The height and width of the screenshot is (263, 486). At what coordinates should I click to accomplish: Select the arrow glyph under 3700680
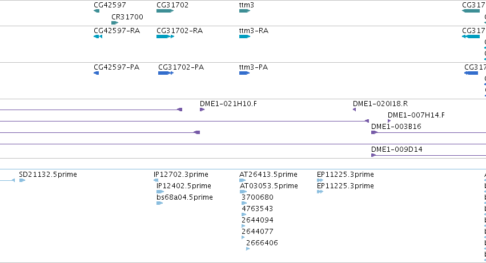coord(244,203)
